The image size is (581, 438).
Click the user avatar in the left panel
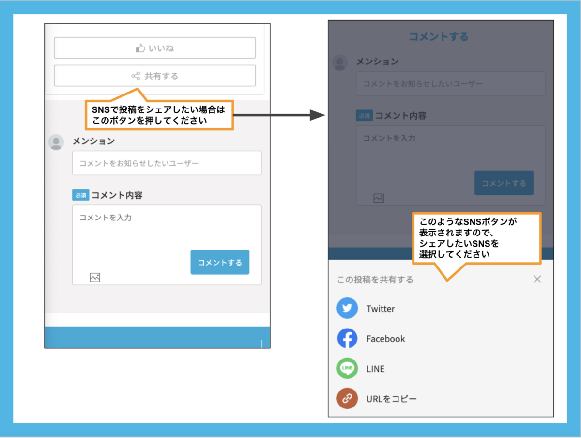click(x=56, y=142)
